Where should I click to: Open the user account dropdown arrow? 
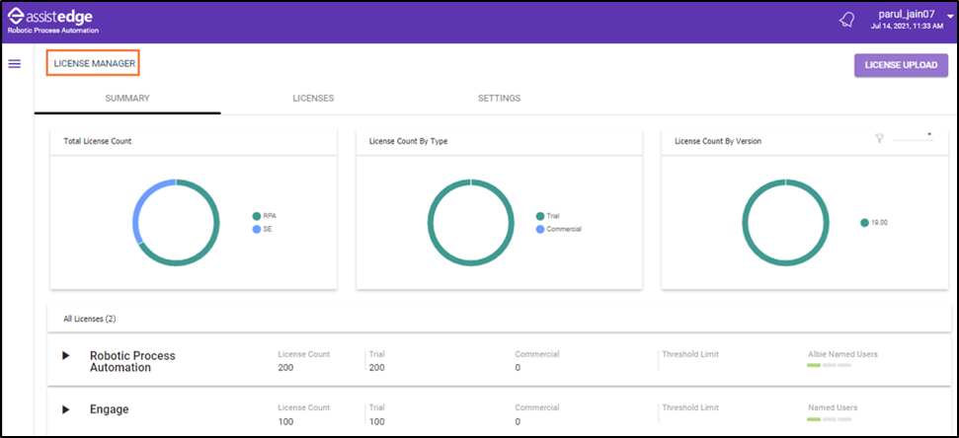(x=949, y=17)
